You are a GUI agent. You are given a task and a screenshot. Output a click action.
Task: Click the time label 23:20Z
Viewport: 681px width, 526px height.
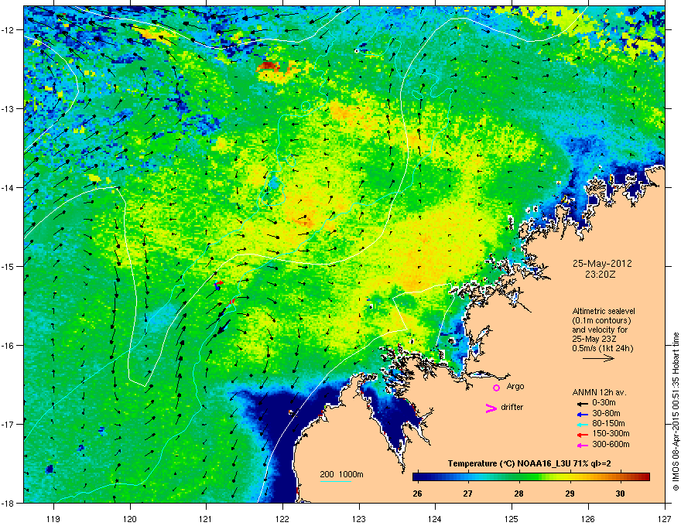601,275
